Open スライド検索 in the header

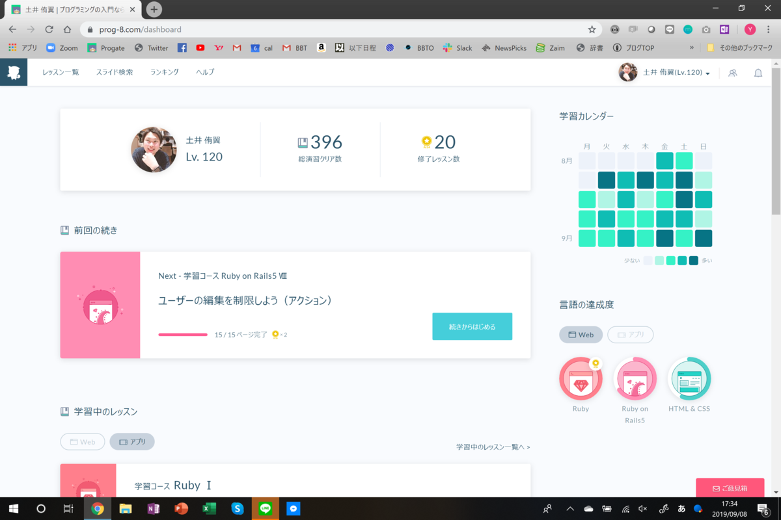pos(115,72)
